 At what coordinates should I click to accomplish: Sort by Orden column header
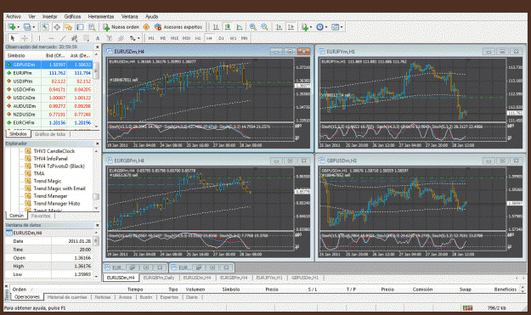(x=20, y=290)
